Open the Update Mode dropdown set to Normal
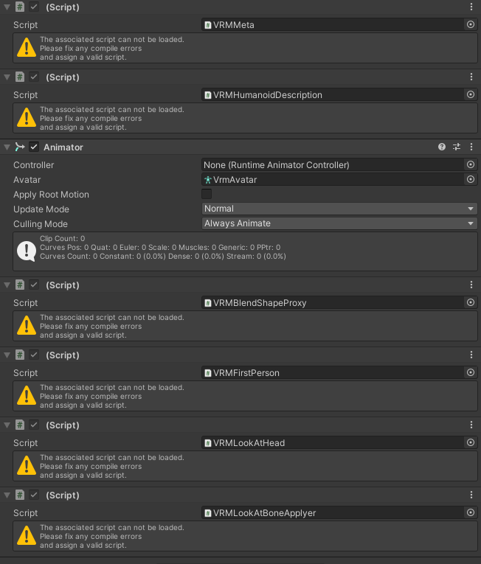The image size is (481, 564). tap(339, 209)
